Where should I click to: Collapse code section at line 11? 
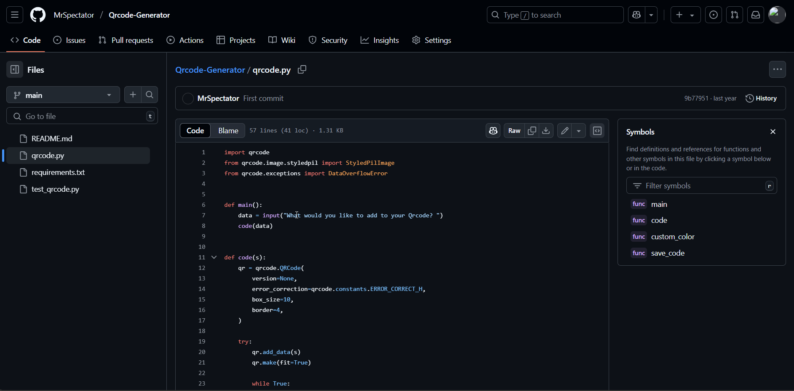pos(214,257)
